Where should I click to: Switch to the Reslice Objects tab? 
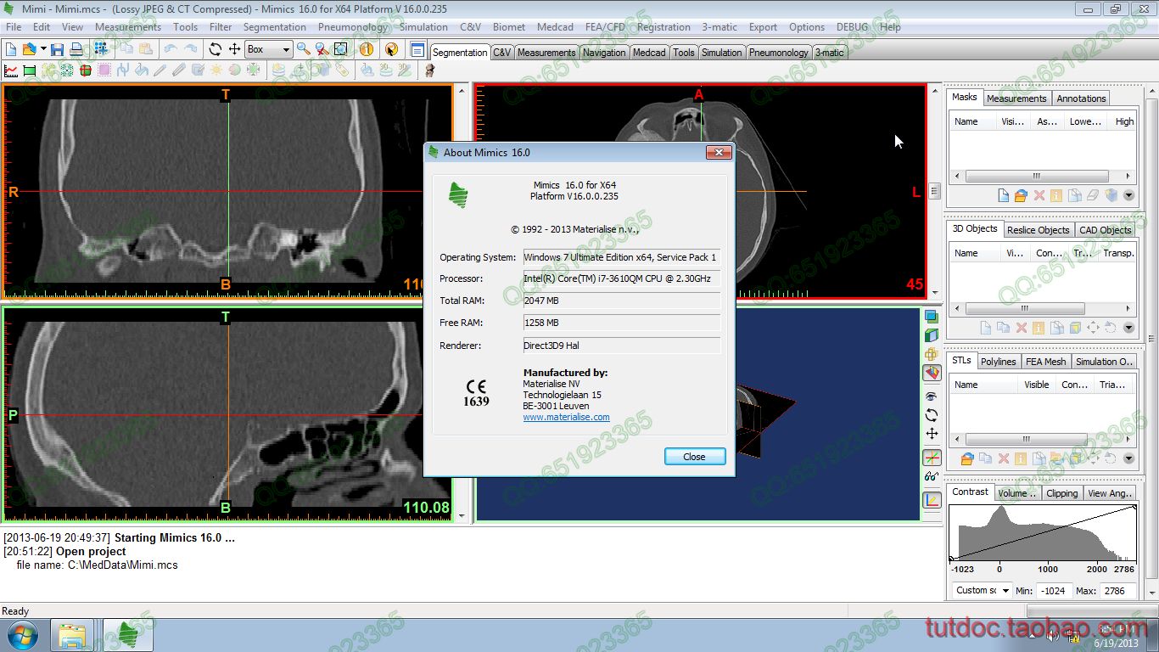point(1039,230)
